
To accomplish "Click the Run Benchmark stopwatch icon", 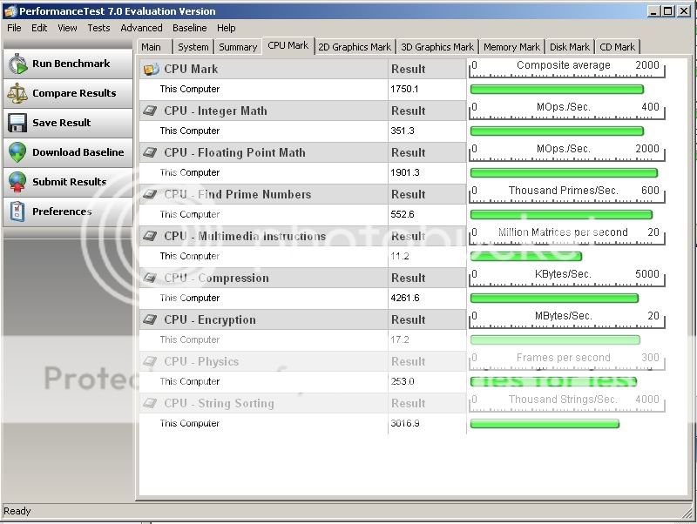I will 17,64.
